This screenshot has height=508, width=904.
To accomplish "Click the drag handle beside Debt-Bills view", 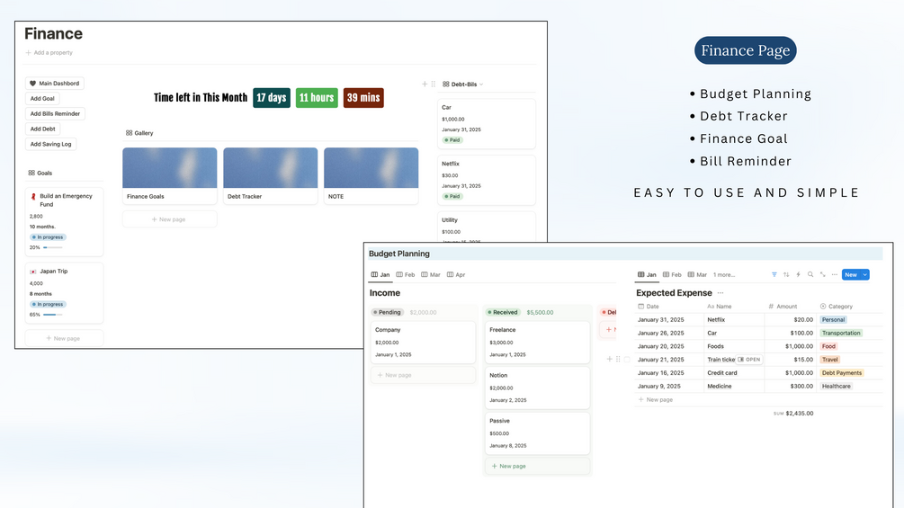I will point(433,85).
